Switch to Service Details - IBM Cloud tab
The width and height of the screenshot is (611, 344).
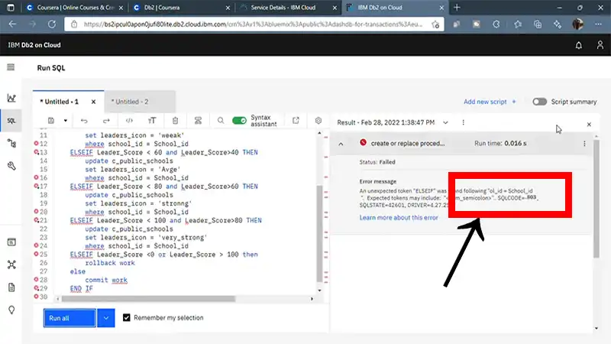[286, 8]
